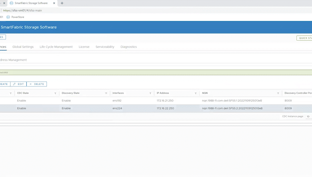Click CDC State Enable in ens192 row
312x177 pixels.
[x=22, y=101]
